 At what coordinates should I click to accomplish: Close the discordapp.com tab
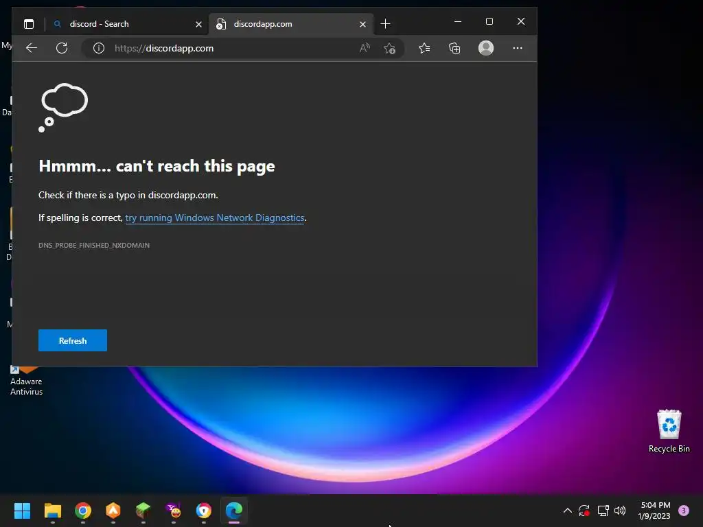[x=362, y=24]
